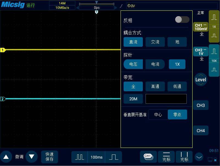Viewport: 220px width, 166px height.
Task: Select 全 full bandwidth
Action: [x=133, y=86]
